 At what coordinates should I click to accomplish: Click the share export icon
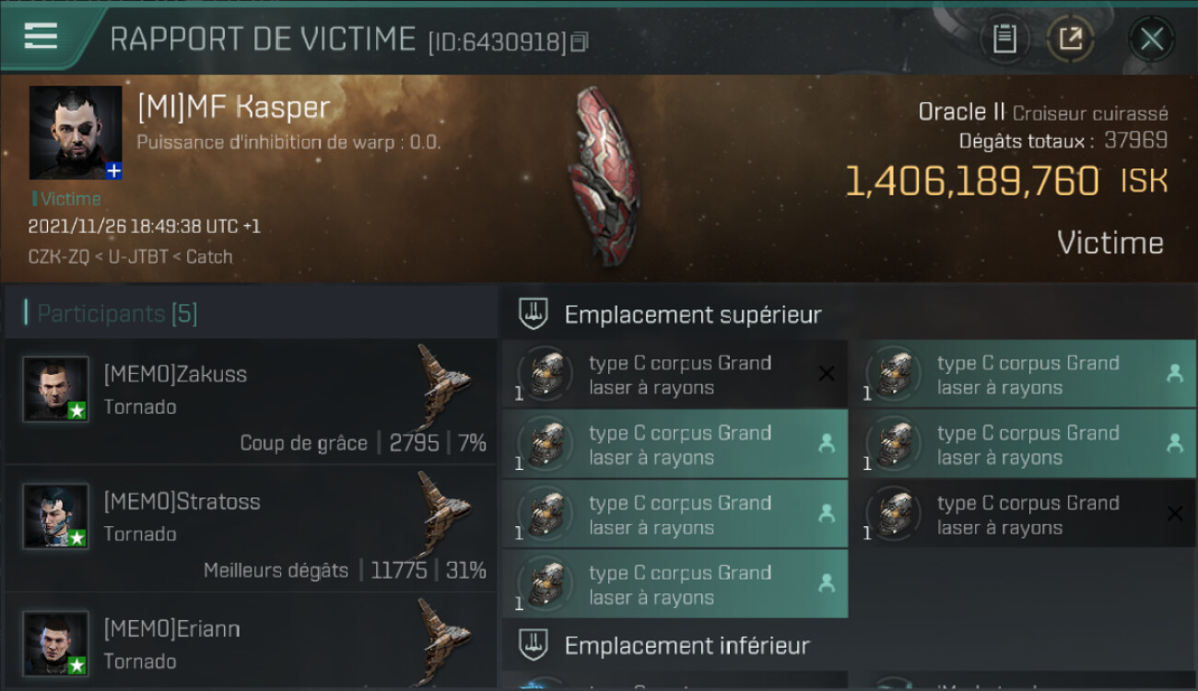(1070, 39)
